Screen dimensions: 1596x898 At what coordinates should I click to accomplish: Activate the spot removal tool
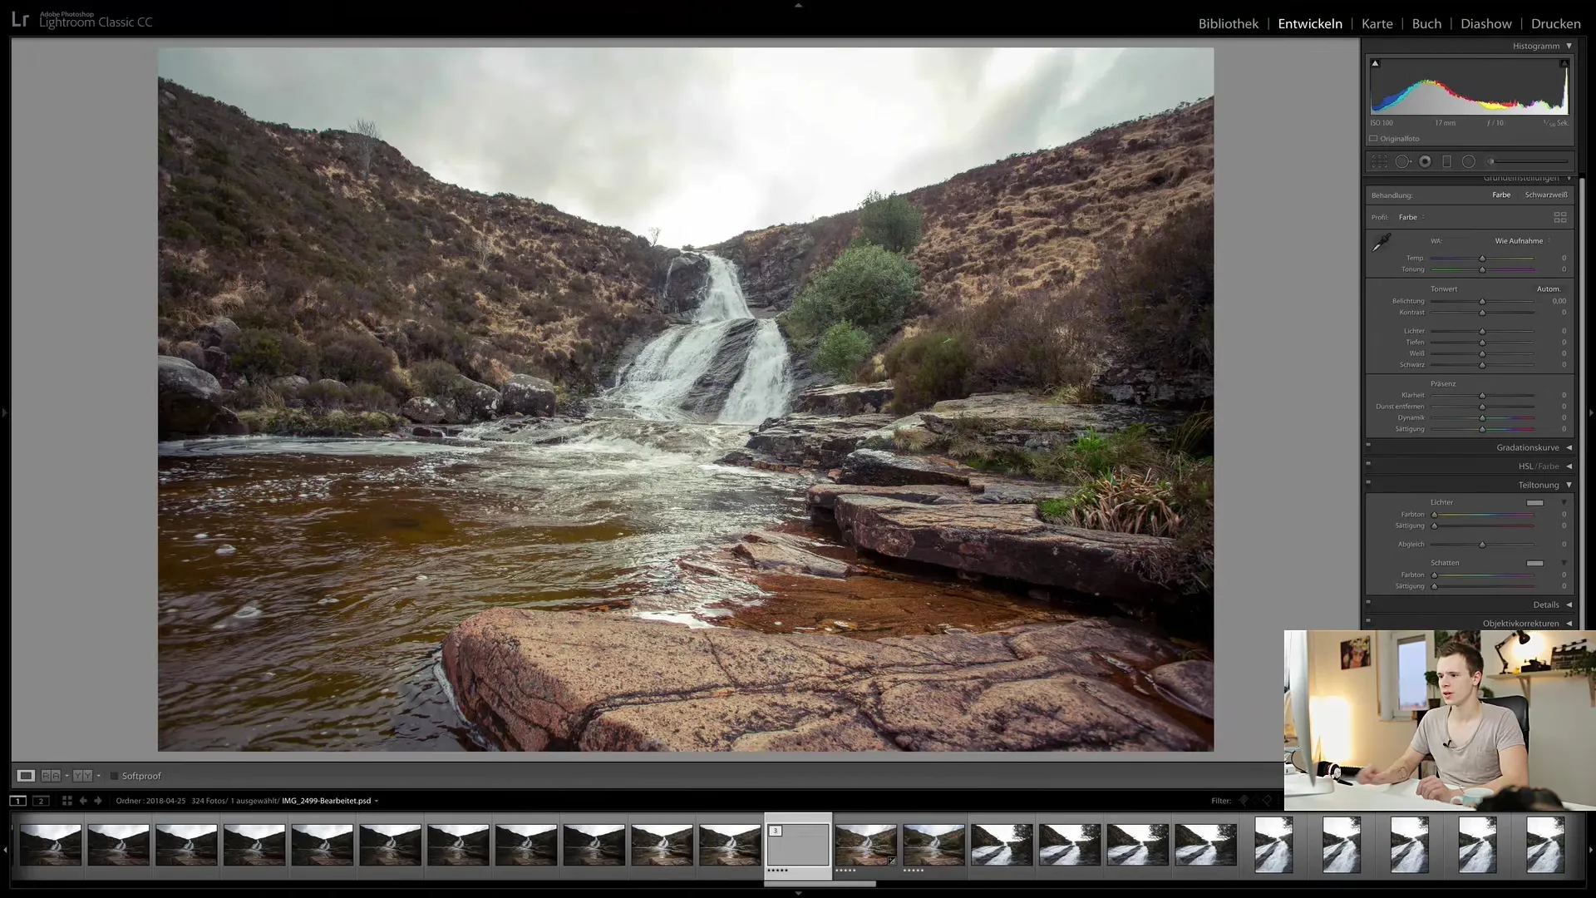coord(1402,162)
